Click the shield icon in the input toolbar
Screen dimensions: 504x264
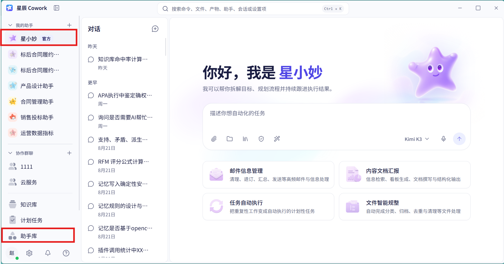coord(261,139)
